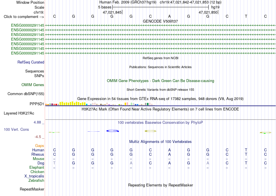Screen dimensions: 276x196
Task: Click the -4.5 lower scale value
Action: (x=38, y=137)
